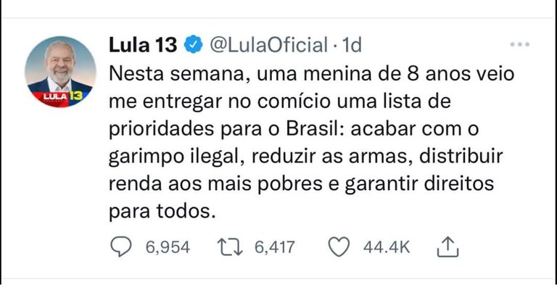557x285 pixels.
Task: Like the tweet with the heart icon
Action: tap(339, 247)
